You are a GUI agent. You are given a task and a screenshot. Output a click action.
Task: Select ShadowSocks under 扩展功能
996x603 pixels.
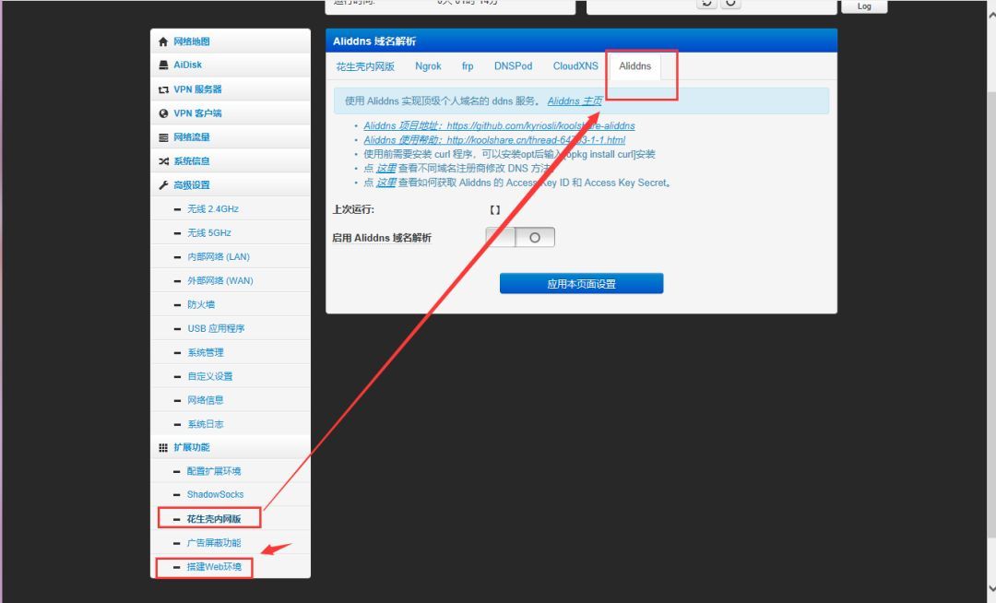click(x=215, y=494)
